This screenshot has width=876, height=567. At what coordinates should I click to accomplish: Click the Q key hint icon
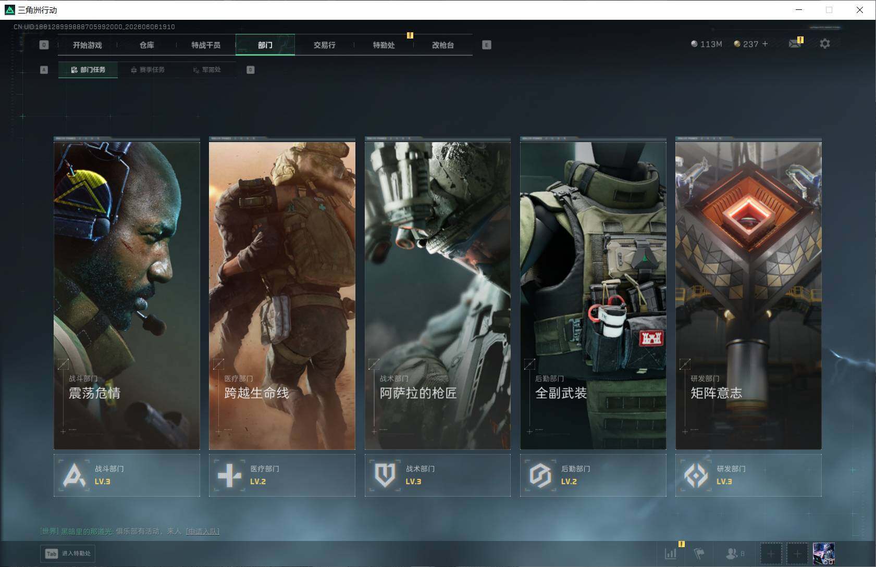tap(44, 45)
